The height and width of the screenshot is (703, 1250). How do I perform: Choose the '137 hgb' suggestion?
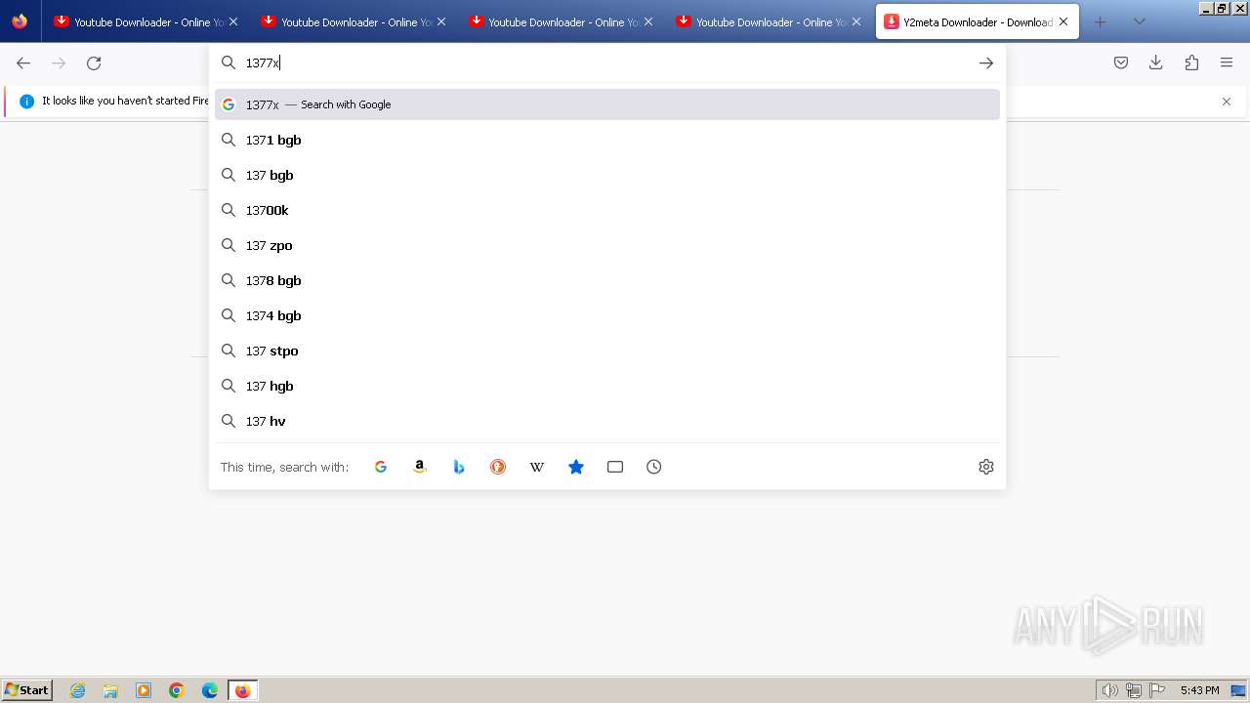point(607,386)
